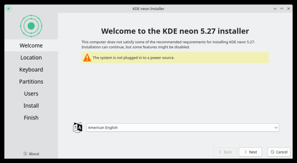Click the KDE neon titlebar app icon
The image size is (297, 163).
[x=9, y=9]
